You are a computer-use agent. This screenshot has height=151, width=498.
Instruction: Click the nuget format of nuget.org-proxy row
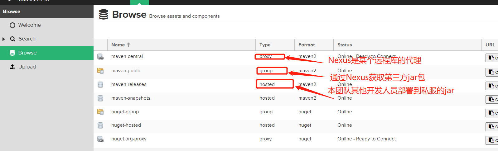point(305,139)
